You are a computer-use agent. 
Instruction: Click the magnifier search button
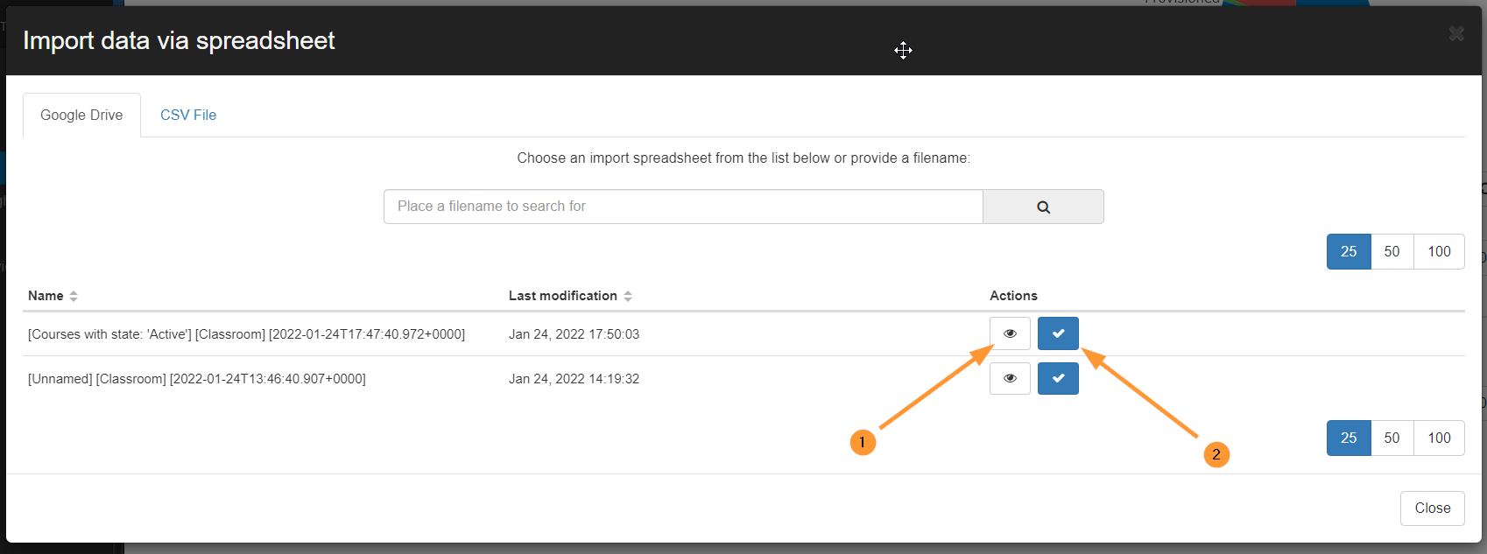[x=1043, y=207]
